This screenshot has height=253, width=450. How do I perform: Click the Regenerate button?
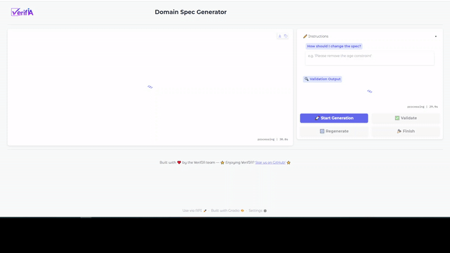pos(334,131)
